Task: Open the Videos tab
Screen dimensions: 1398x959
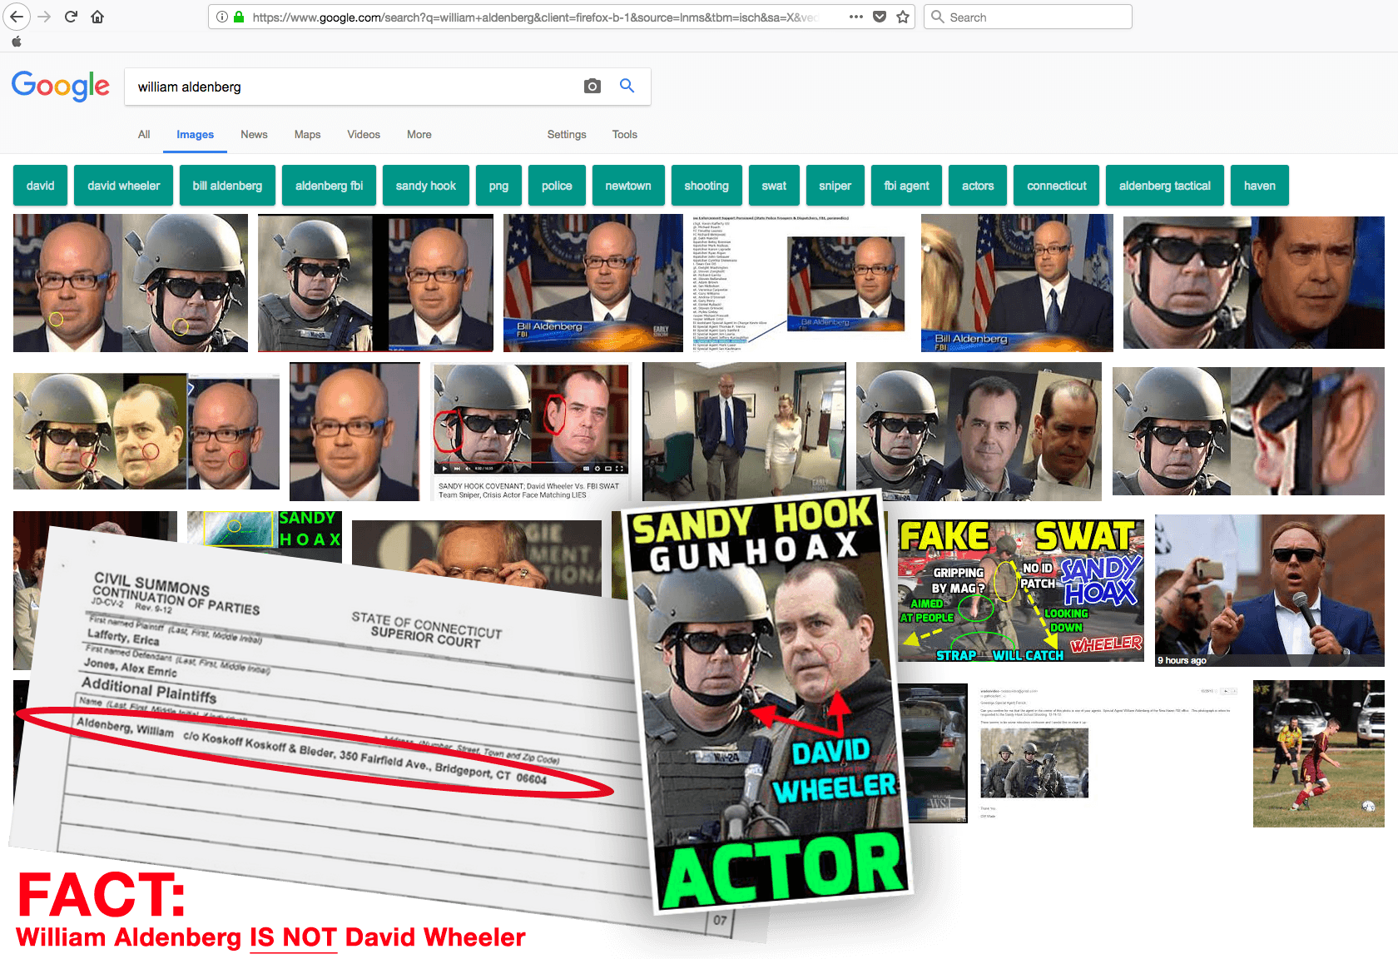Action: [x=364, y=134]
